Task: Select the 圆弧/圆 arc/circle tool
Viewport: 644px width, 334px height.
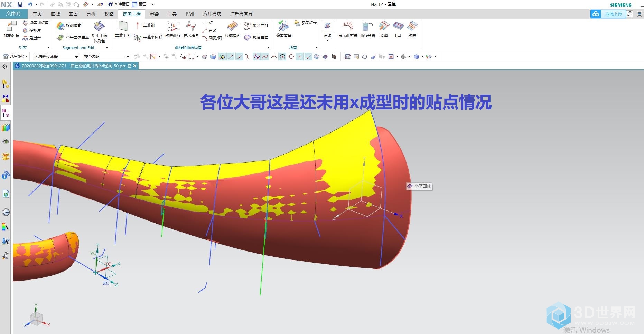Action: pos(212,38)
